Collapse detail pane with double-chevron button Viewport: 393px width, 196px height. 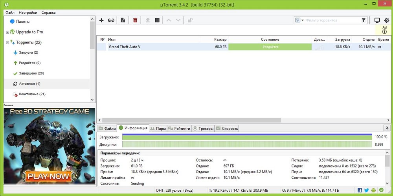click(x=387, y=128)
